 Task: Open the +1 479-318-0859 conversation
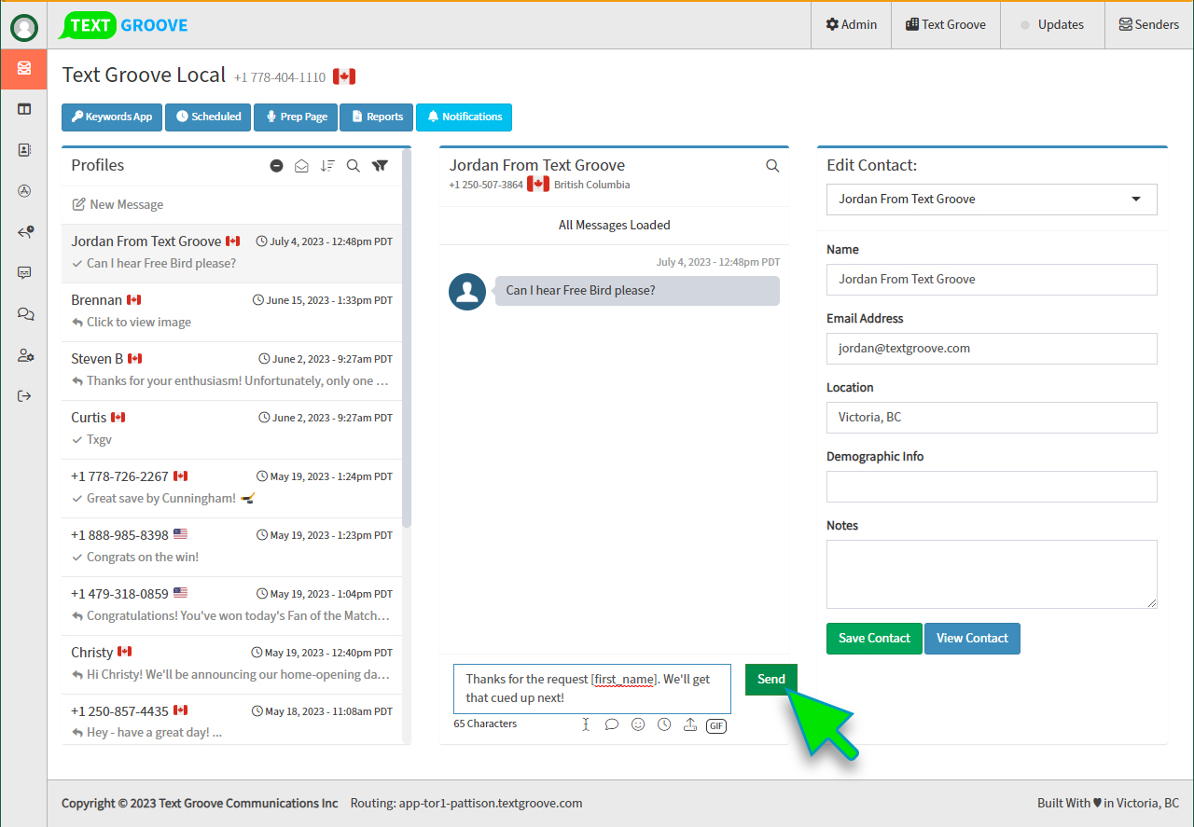[231, 606]
